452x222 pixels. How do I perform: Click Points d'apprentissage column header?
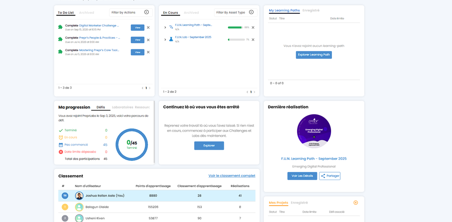153,186
